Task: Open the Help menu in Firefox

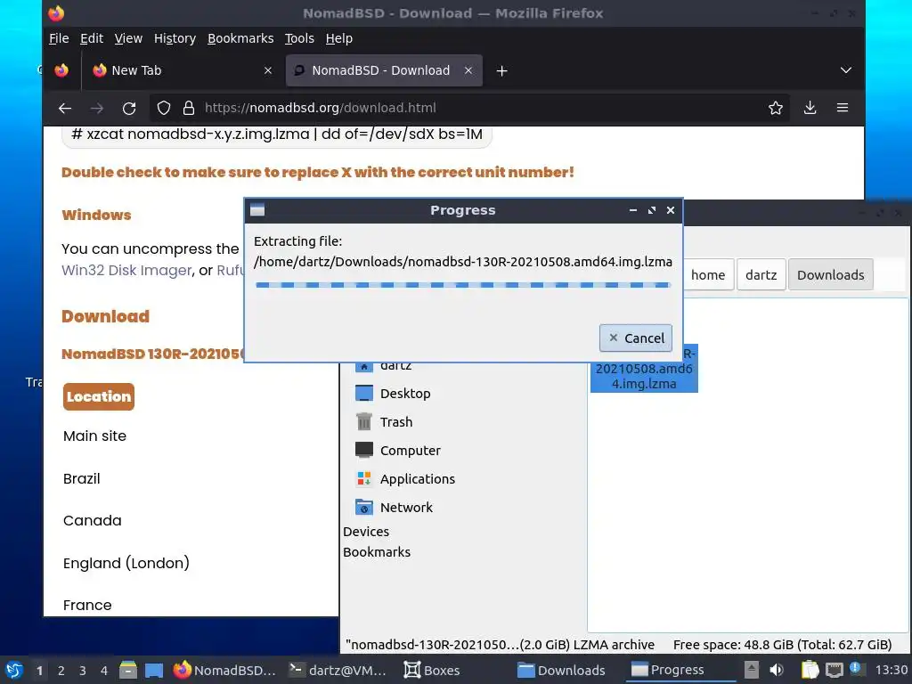Action: 338,38
